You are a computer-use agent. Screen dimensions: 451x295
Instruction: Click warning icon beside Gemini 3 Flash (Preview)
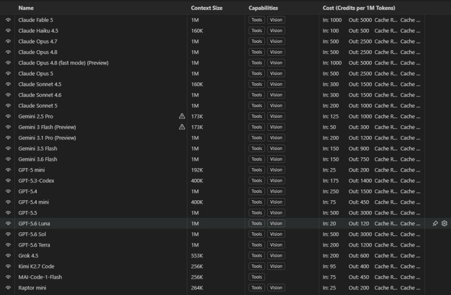click(182, 127)
